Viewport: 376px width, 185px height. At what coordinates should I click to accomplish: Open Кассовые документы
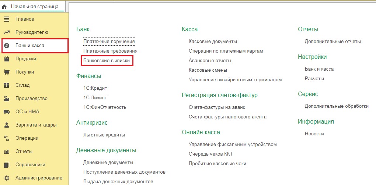point(213,42)
